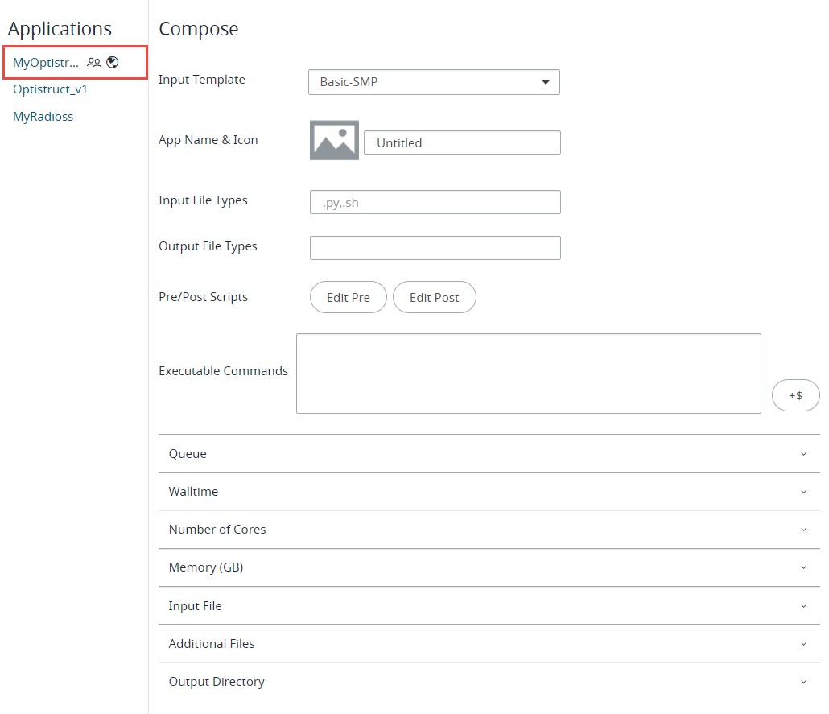Image resolution: width=829 pixels, height=714 pixels.
Task: Expand the Output Directory section
Action: (x=489, y=682)
